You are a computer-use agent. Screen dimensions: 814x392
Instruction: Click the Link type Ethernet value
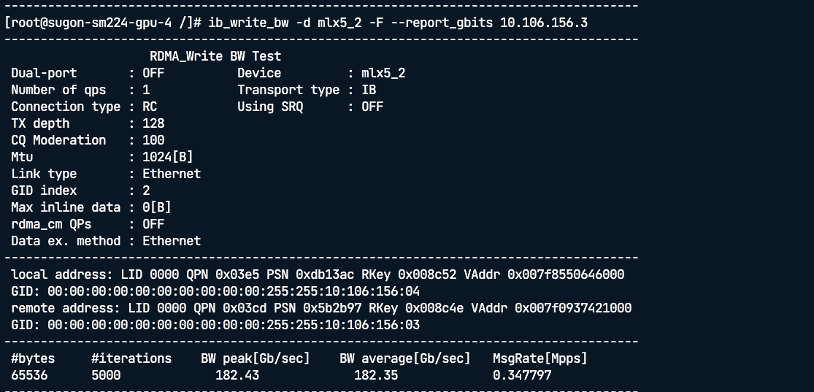point(172,174)
